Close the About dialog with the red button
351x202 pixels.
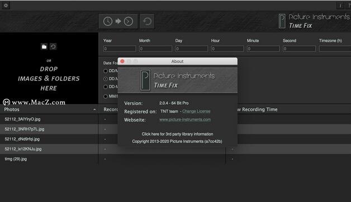point(122,61)
